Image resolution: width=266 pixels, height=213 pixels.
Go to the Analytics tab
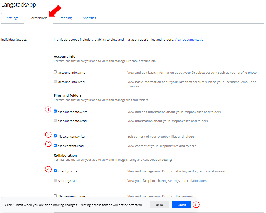pos(89,18)
